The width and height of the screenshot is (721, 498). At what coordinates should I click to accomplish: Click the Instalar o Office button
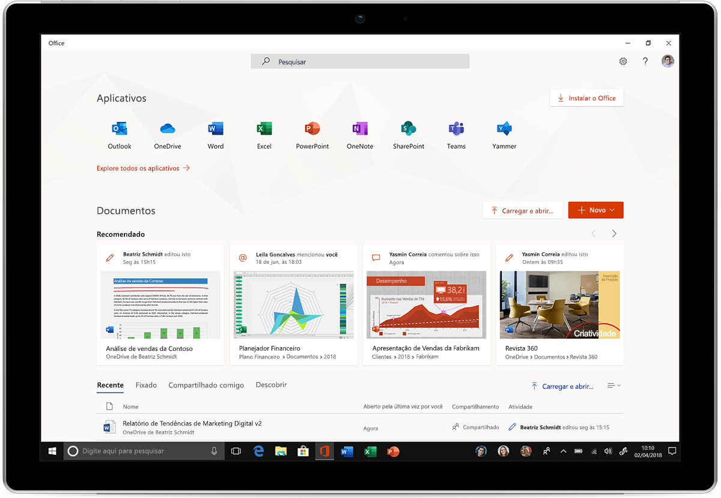coord(586,97)
